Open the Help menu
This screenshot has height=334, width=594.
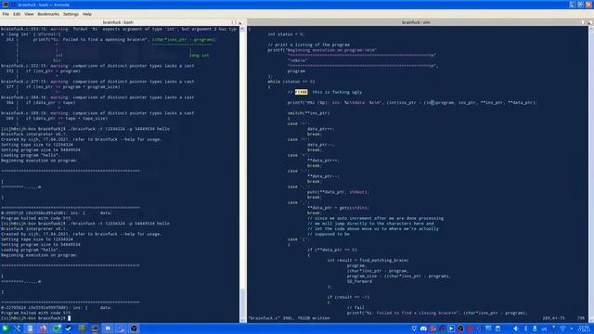click(87, 14)
